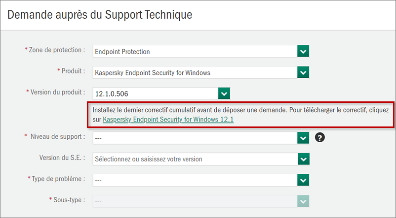Expand the Type de problème dropdown arrow
The image size is (396, 218).
(x=303, y=180)
